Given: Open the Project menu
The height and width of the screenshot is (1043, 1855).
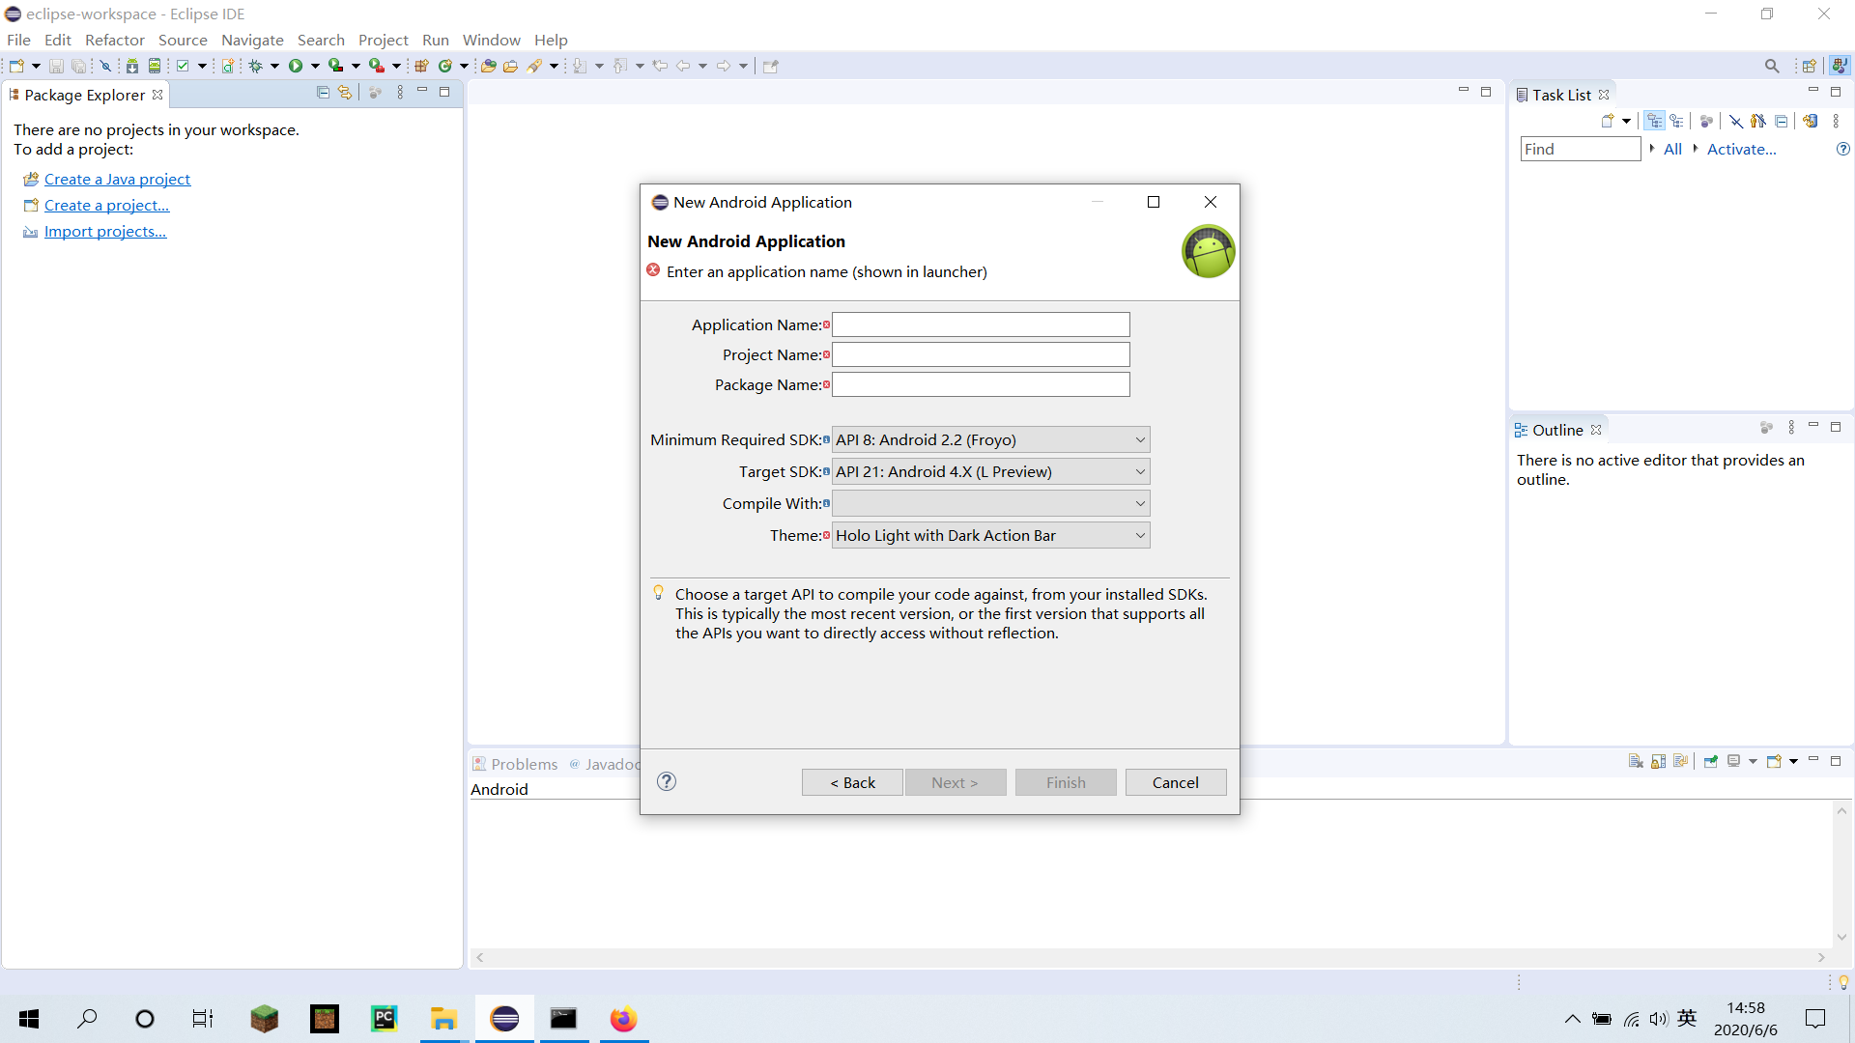Looking at the screenshot, I should pos(384,40).
